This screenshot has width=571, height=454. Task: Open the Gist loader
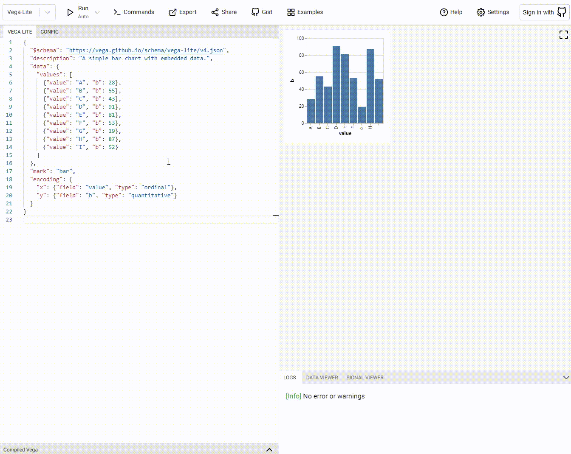[x=262, y=12]
